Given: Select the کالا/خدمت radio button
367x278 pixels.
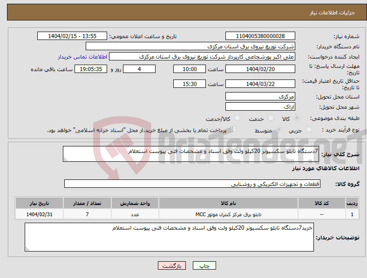Looking at the screenshot, I should pyautogui.click(x=237, y=118).
